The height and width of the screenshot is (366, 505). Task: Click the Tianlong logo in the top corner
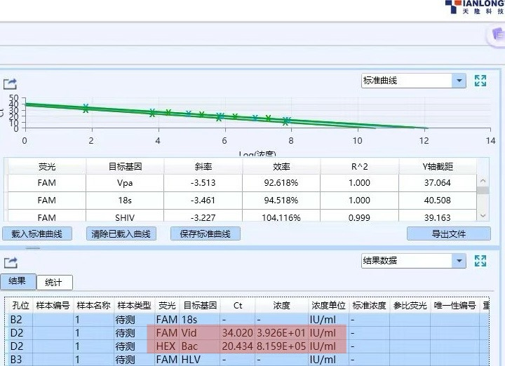474,8
